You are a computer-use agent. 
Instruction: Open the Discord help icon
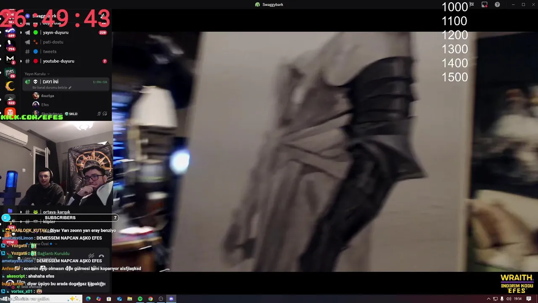point(497,5)
